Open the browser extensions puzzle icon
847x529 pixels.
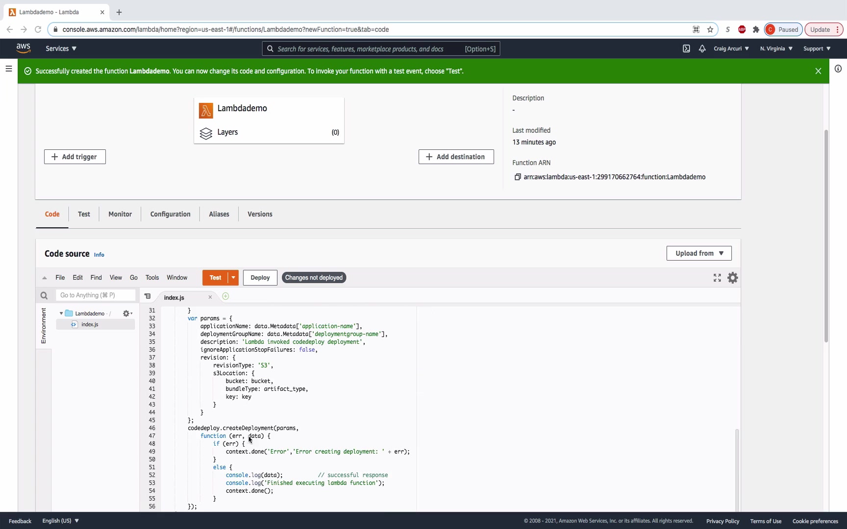point(756,29)
